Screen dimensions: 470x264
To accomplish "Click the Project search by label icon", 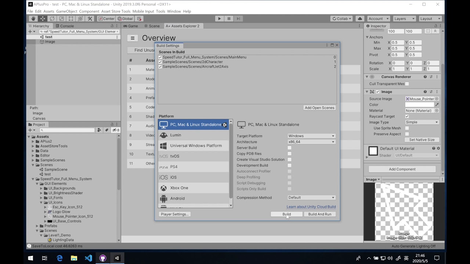I will click(107, 130).
